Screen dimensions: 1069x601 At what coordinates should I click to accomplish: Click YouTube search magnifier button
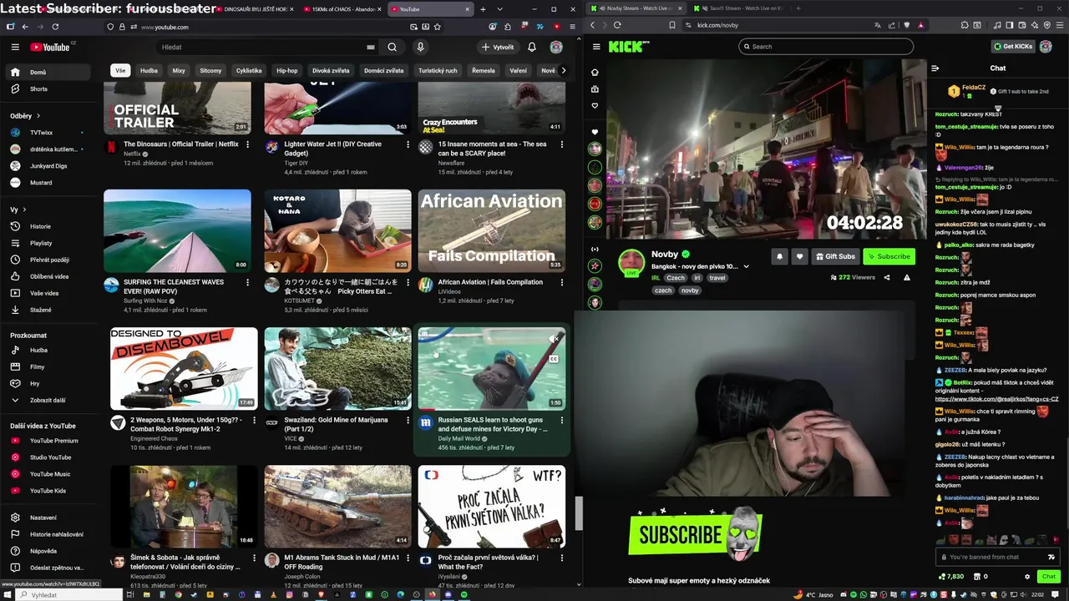[393, 47]
